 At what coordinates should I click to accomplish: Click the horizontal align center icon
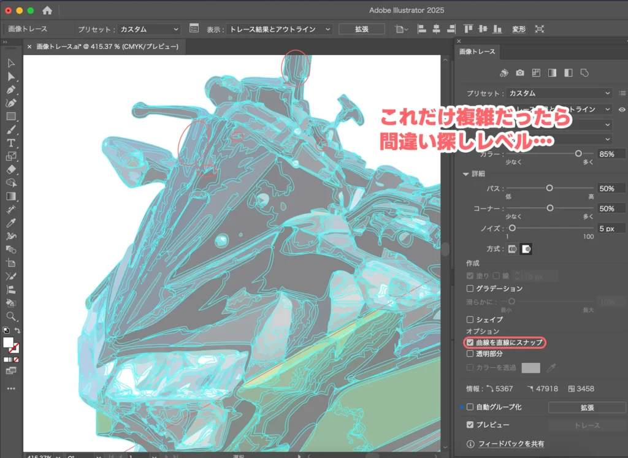point(436,29)
